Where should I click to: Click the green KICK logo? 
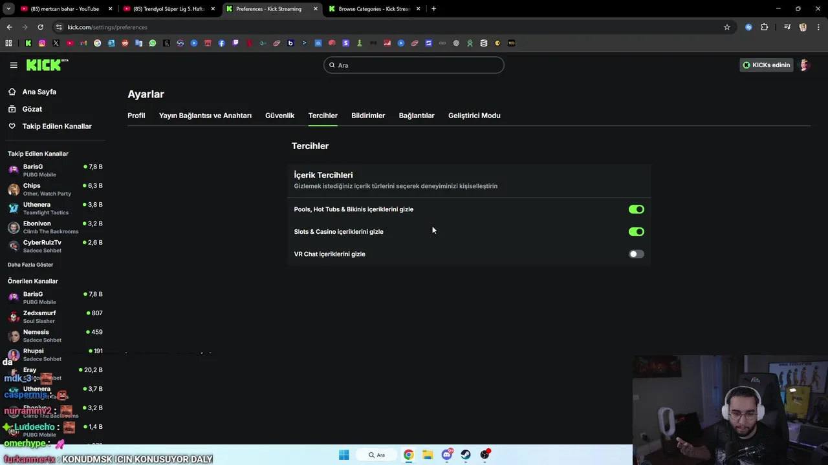[x=47, y=65]
